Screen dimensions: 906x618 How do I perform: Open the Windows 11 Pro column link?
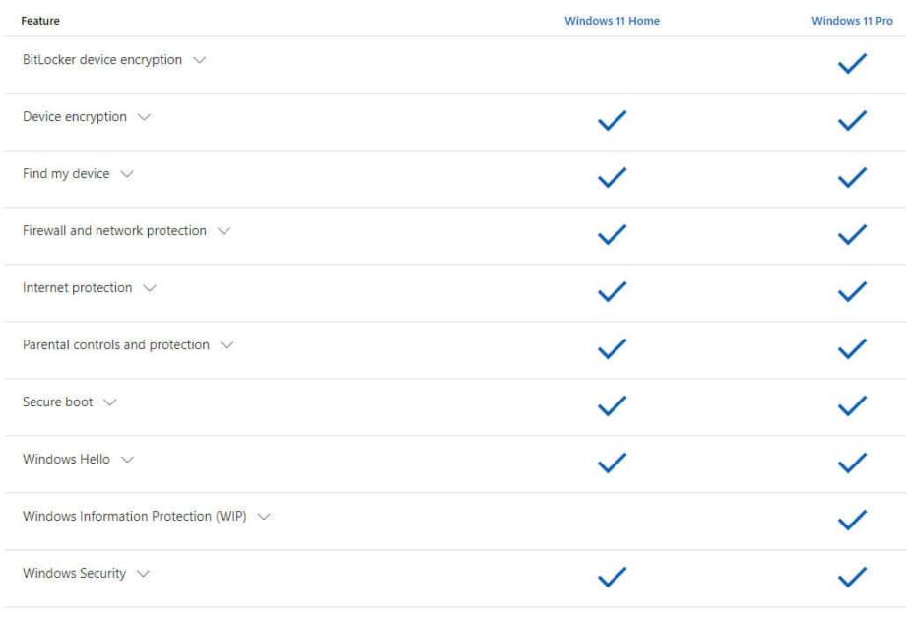click(852, 21)
